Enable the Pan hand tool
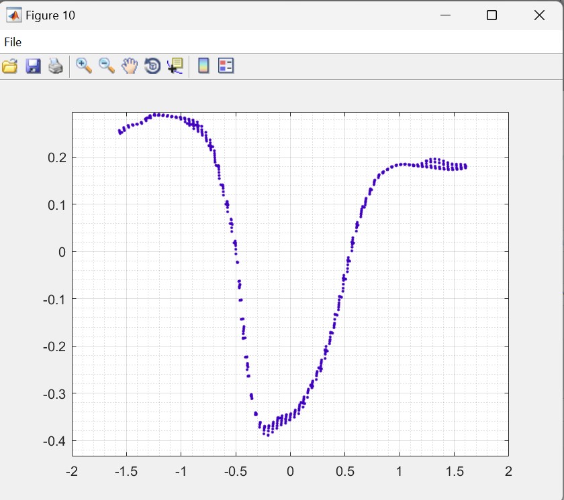The width and height of the screenshot is (564, 500). [x=130, y=66]
